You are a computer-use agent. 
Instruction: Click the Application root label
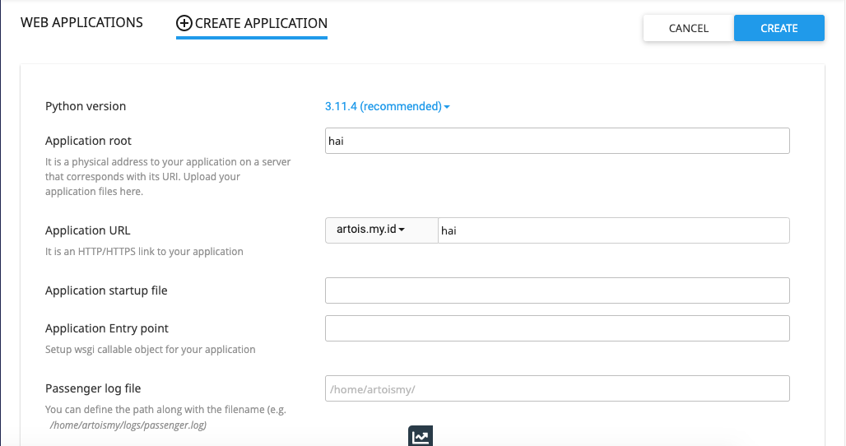click(x=88, y=141)
